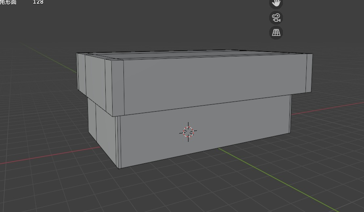Image resolution: width=364 pixels, height=212 pixels.
Task: Click the 3D cursor on the mesh
Action: click(x=188, y=132)
